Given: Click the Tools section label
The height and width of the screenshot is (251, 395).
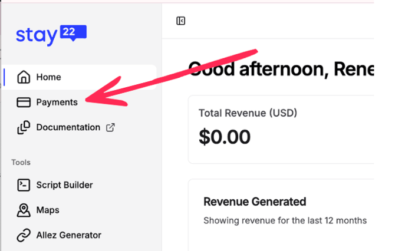Looking at the screenshot, I should (21, 162).
